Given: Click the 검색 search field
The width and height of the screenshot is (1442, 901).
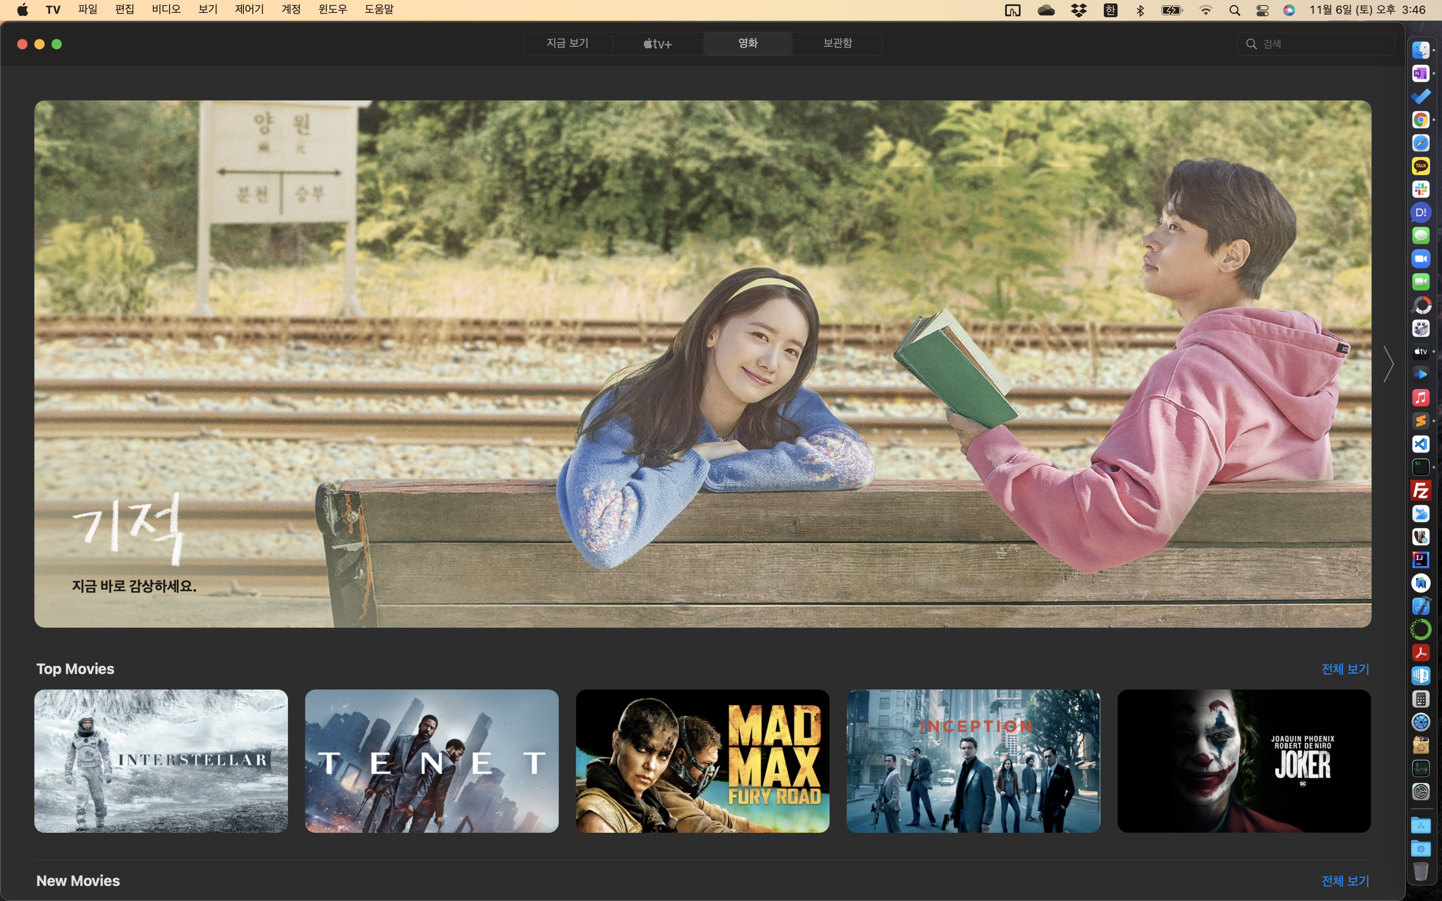Looking at the screenshot, I should pyautogui.click(x=1323, y=44).
